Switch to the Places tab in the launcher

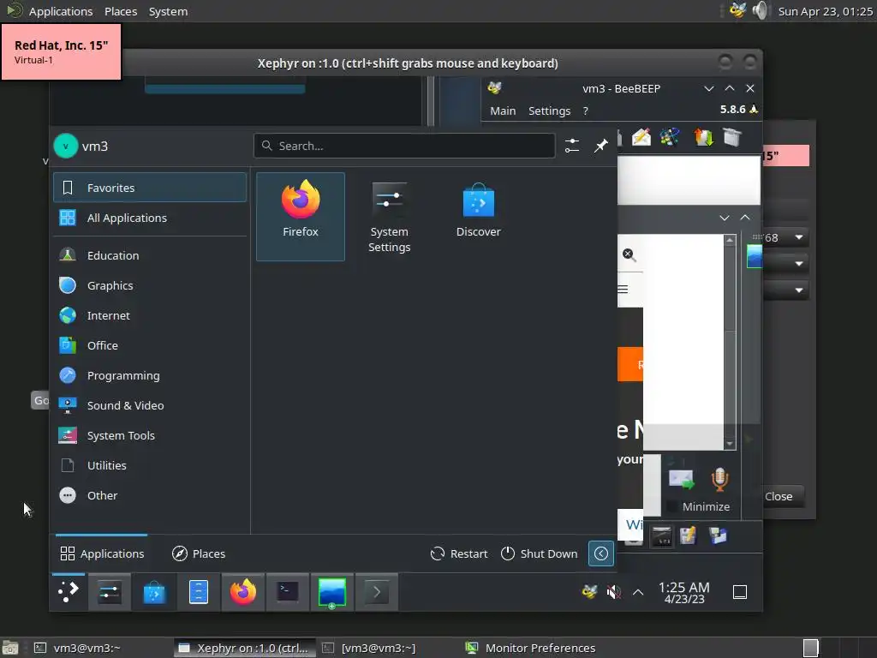coord(199,553)
